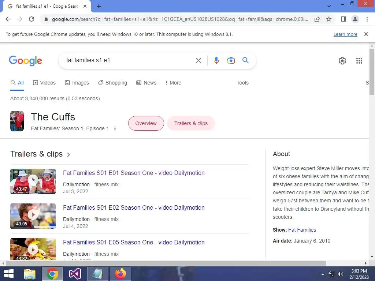This screenshot has height=281, width=375.
Task: Open Firefox from the taskbar
Action: pyautogui.click(x=120, y=274)
